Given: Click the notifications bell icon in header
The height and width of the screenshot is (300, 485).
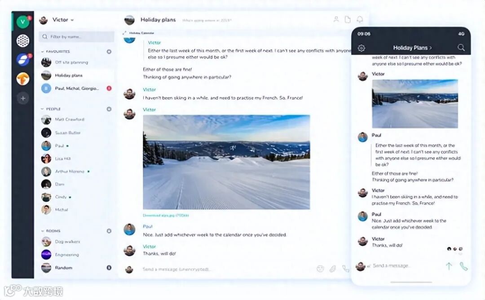Looking at the screenshot, I should (x=360, y=19).
